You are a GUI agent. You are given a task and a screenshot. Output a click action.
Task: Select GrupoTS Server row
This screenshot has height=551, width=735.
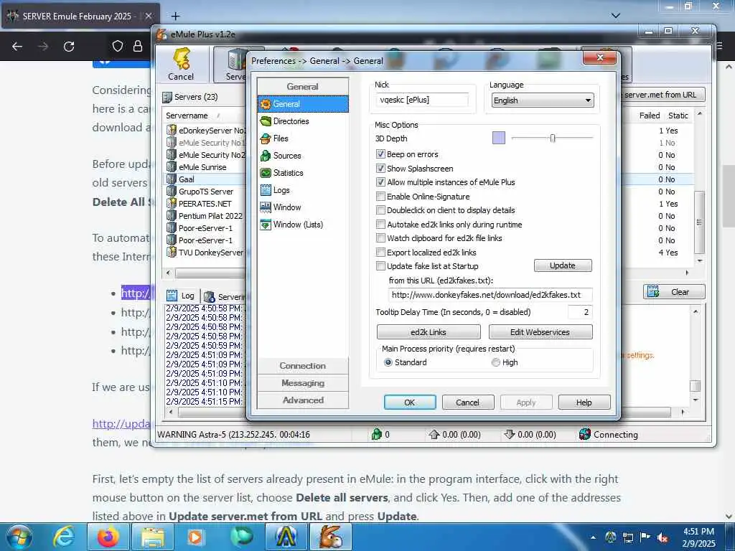[x=206, y=192]
